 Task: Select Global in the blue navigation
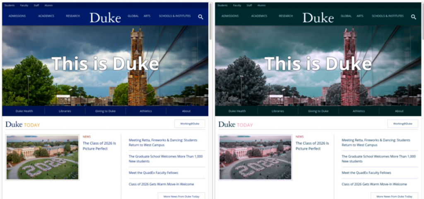[x=133, y=16]
